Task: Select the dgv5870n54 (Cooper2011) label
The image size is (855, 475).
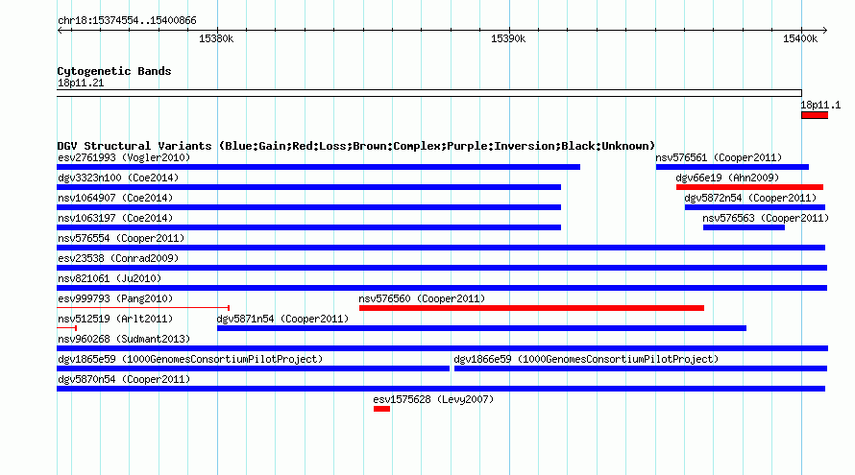Action: click(x=124, y=379)
